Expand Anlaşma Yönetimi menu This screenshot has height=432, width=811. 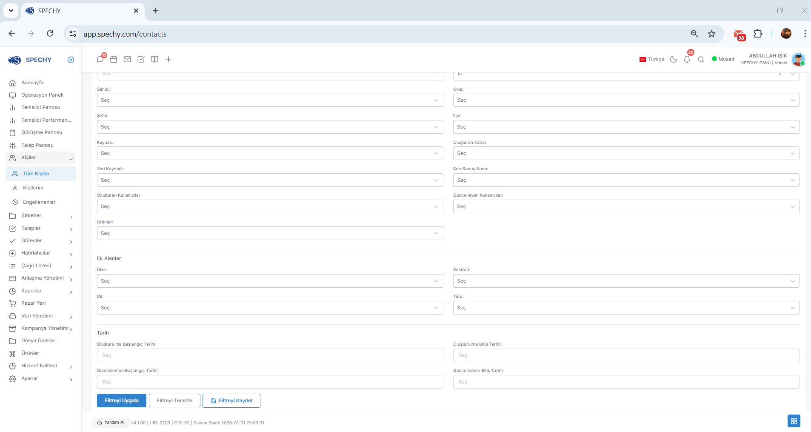pos(41,278)
